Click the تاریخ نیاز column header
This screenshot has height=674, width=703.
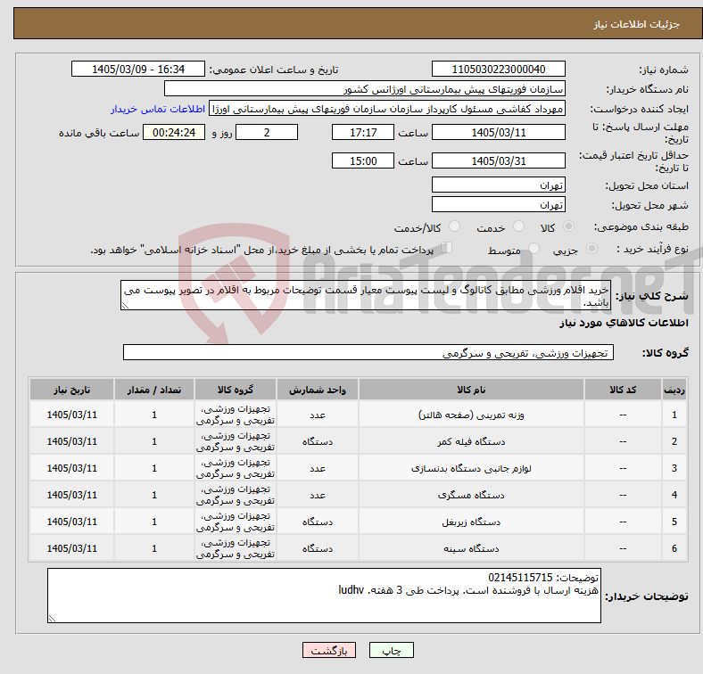(71, 390)
